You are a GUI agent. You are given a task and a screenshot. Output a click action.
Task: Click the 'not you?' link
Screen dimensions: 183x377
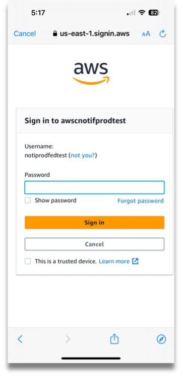coord(83,155)
